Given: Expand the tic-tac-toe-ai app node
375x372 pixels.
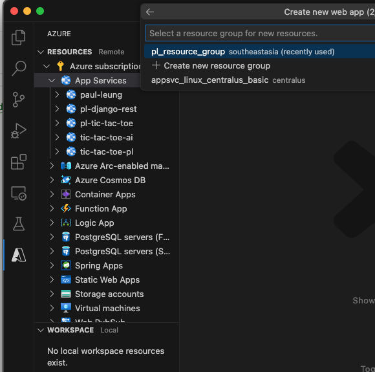Looking at the screenshot, I should [57, 137].
